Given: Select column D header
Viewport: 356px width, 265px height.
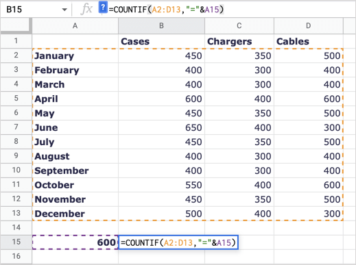Looking at the screenshot, I should (x=309, y=26).
